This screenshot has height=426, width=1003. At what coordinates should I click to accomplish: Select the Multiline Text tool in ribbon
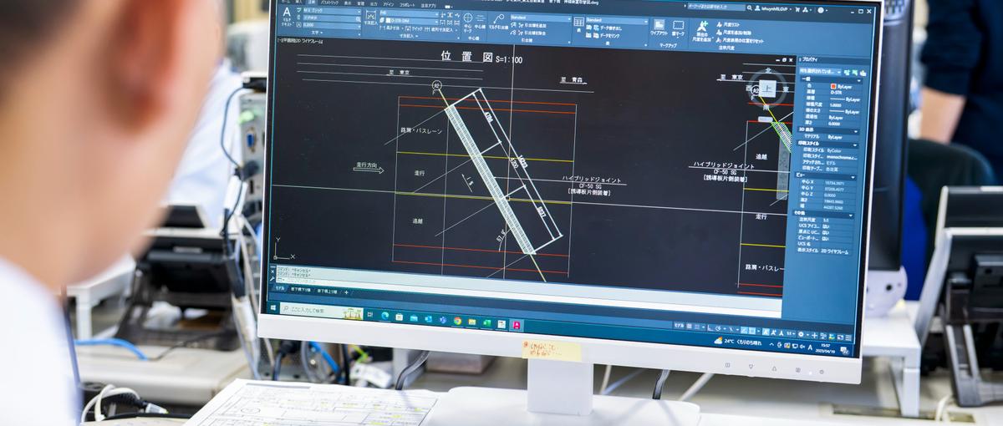point(288,17)
